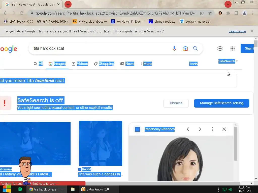Reload the current page

(22, 13)
